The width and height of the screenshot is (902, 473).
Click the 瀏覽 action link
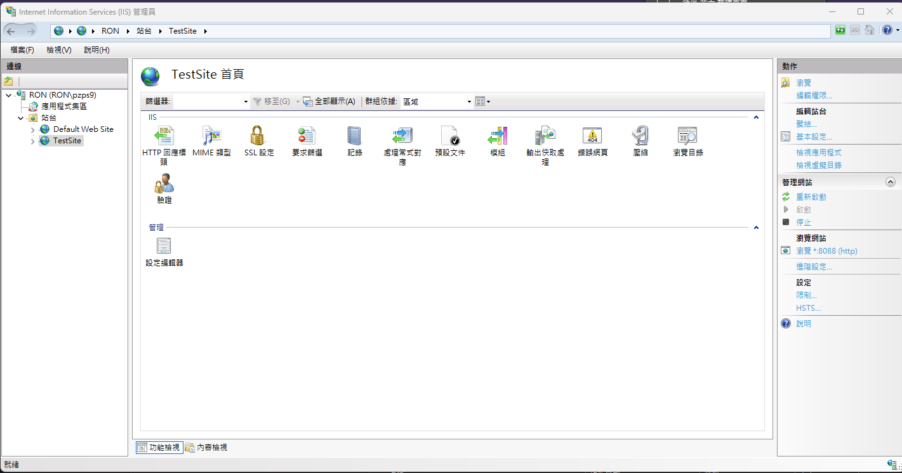(804, 82)
